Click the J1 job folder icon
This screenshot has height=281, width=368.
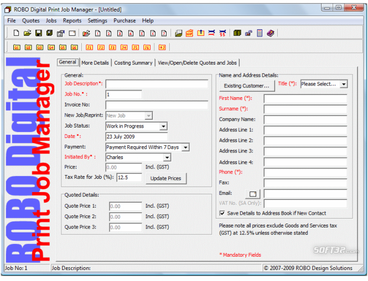(89, 47)
